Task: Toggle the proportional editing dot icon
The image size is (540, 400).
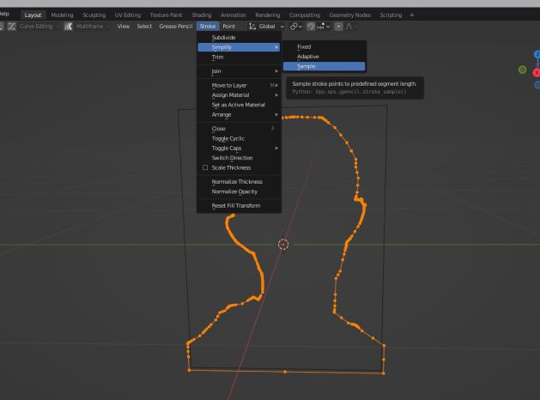Action: pyautogui.click(x=338, y=26)
